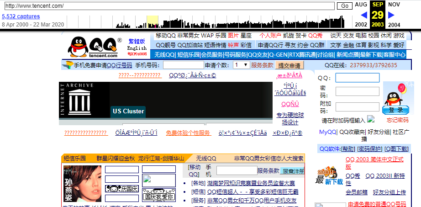Click the 密码 password field
This screenshot has width=421, height=207.
(358, 91)
